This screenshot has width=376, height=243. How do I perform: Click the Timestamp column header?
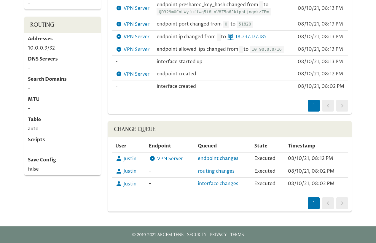[302, 146]
